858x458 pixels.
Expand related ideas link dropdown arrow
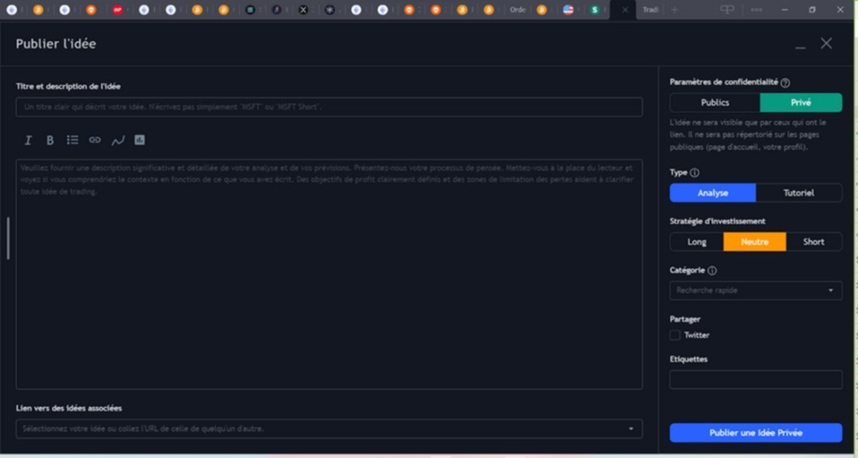click(x=631, y=429)
